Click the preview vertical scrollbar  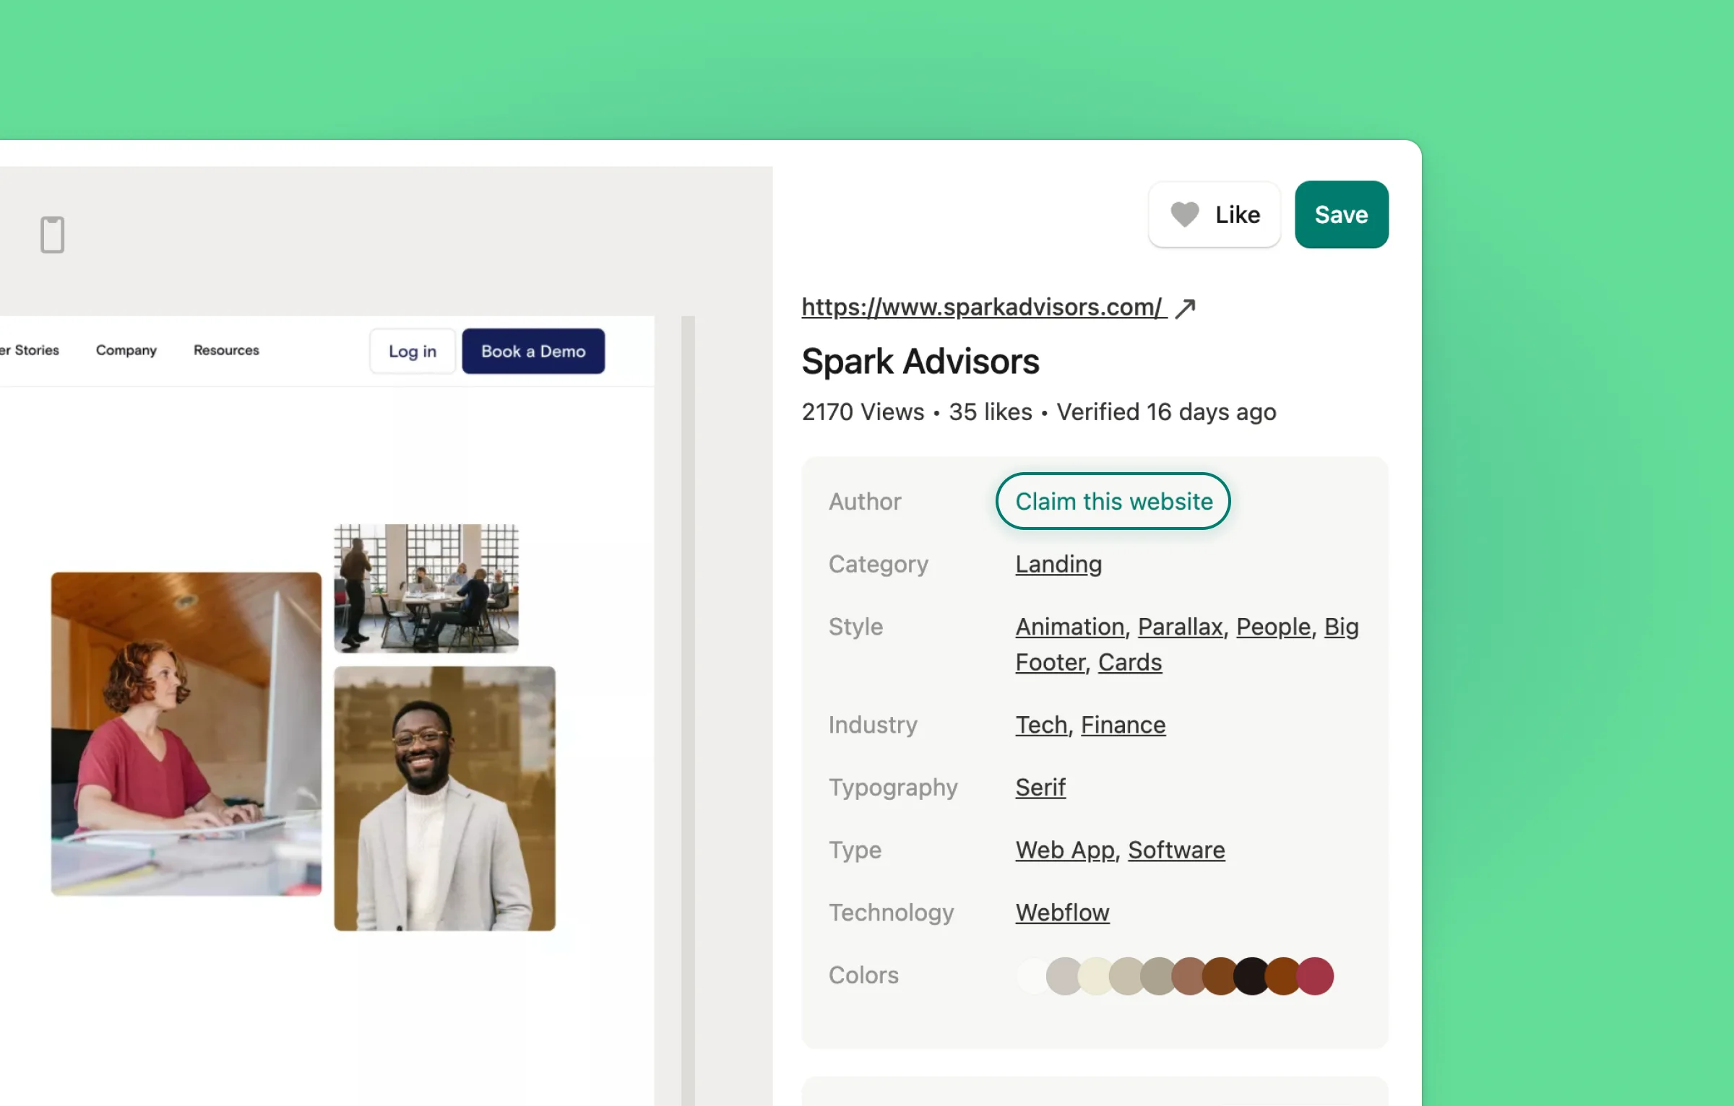[x=688, y=710]
